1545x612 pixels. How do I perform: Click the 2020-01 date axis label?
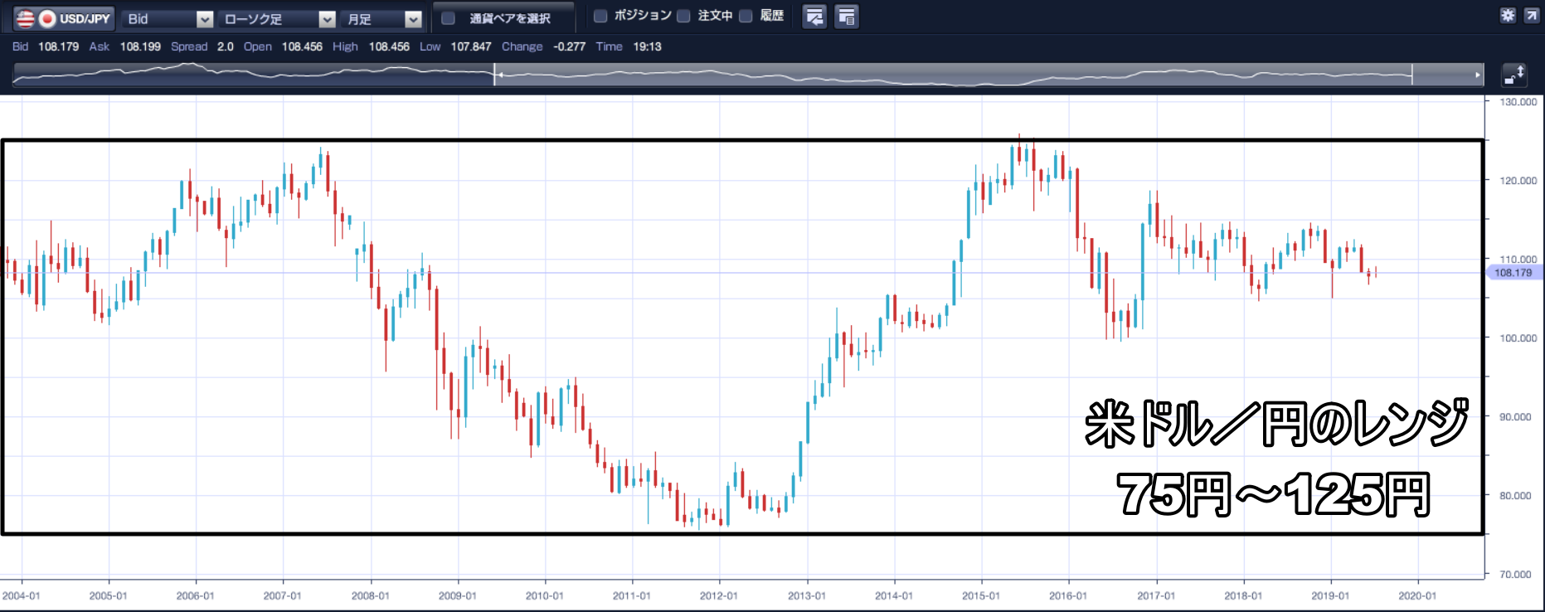click(x=1416, y=596)
